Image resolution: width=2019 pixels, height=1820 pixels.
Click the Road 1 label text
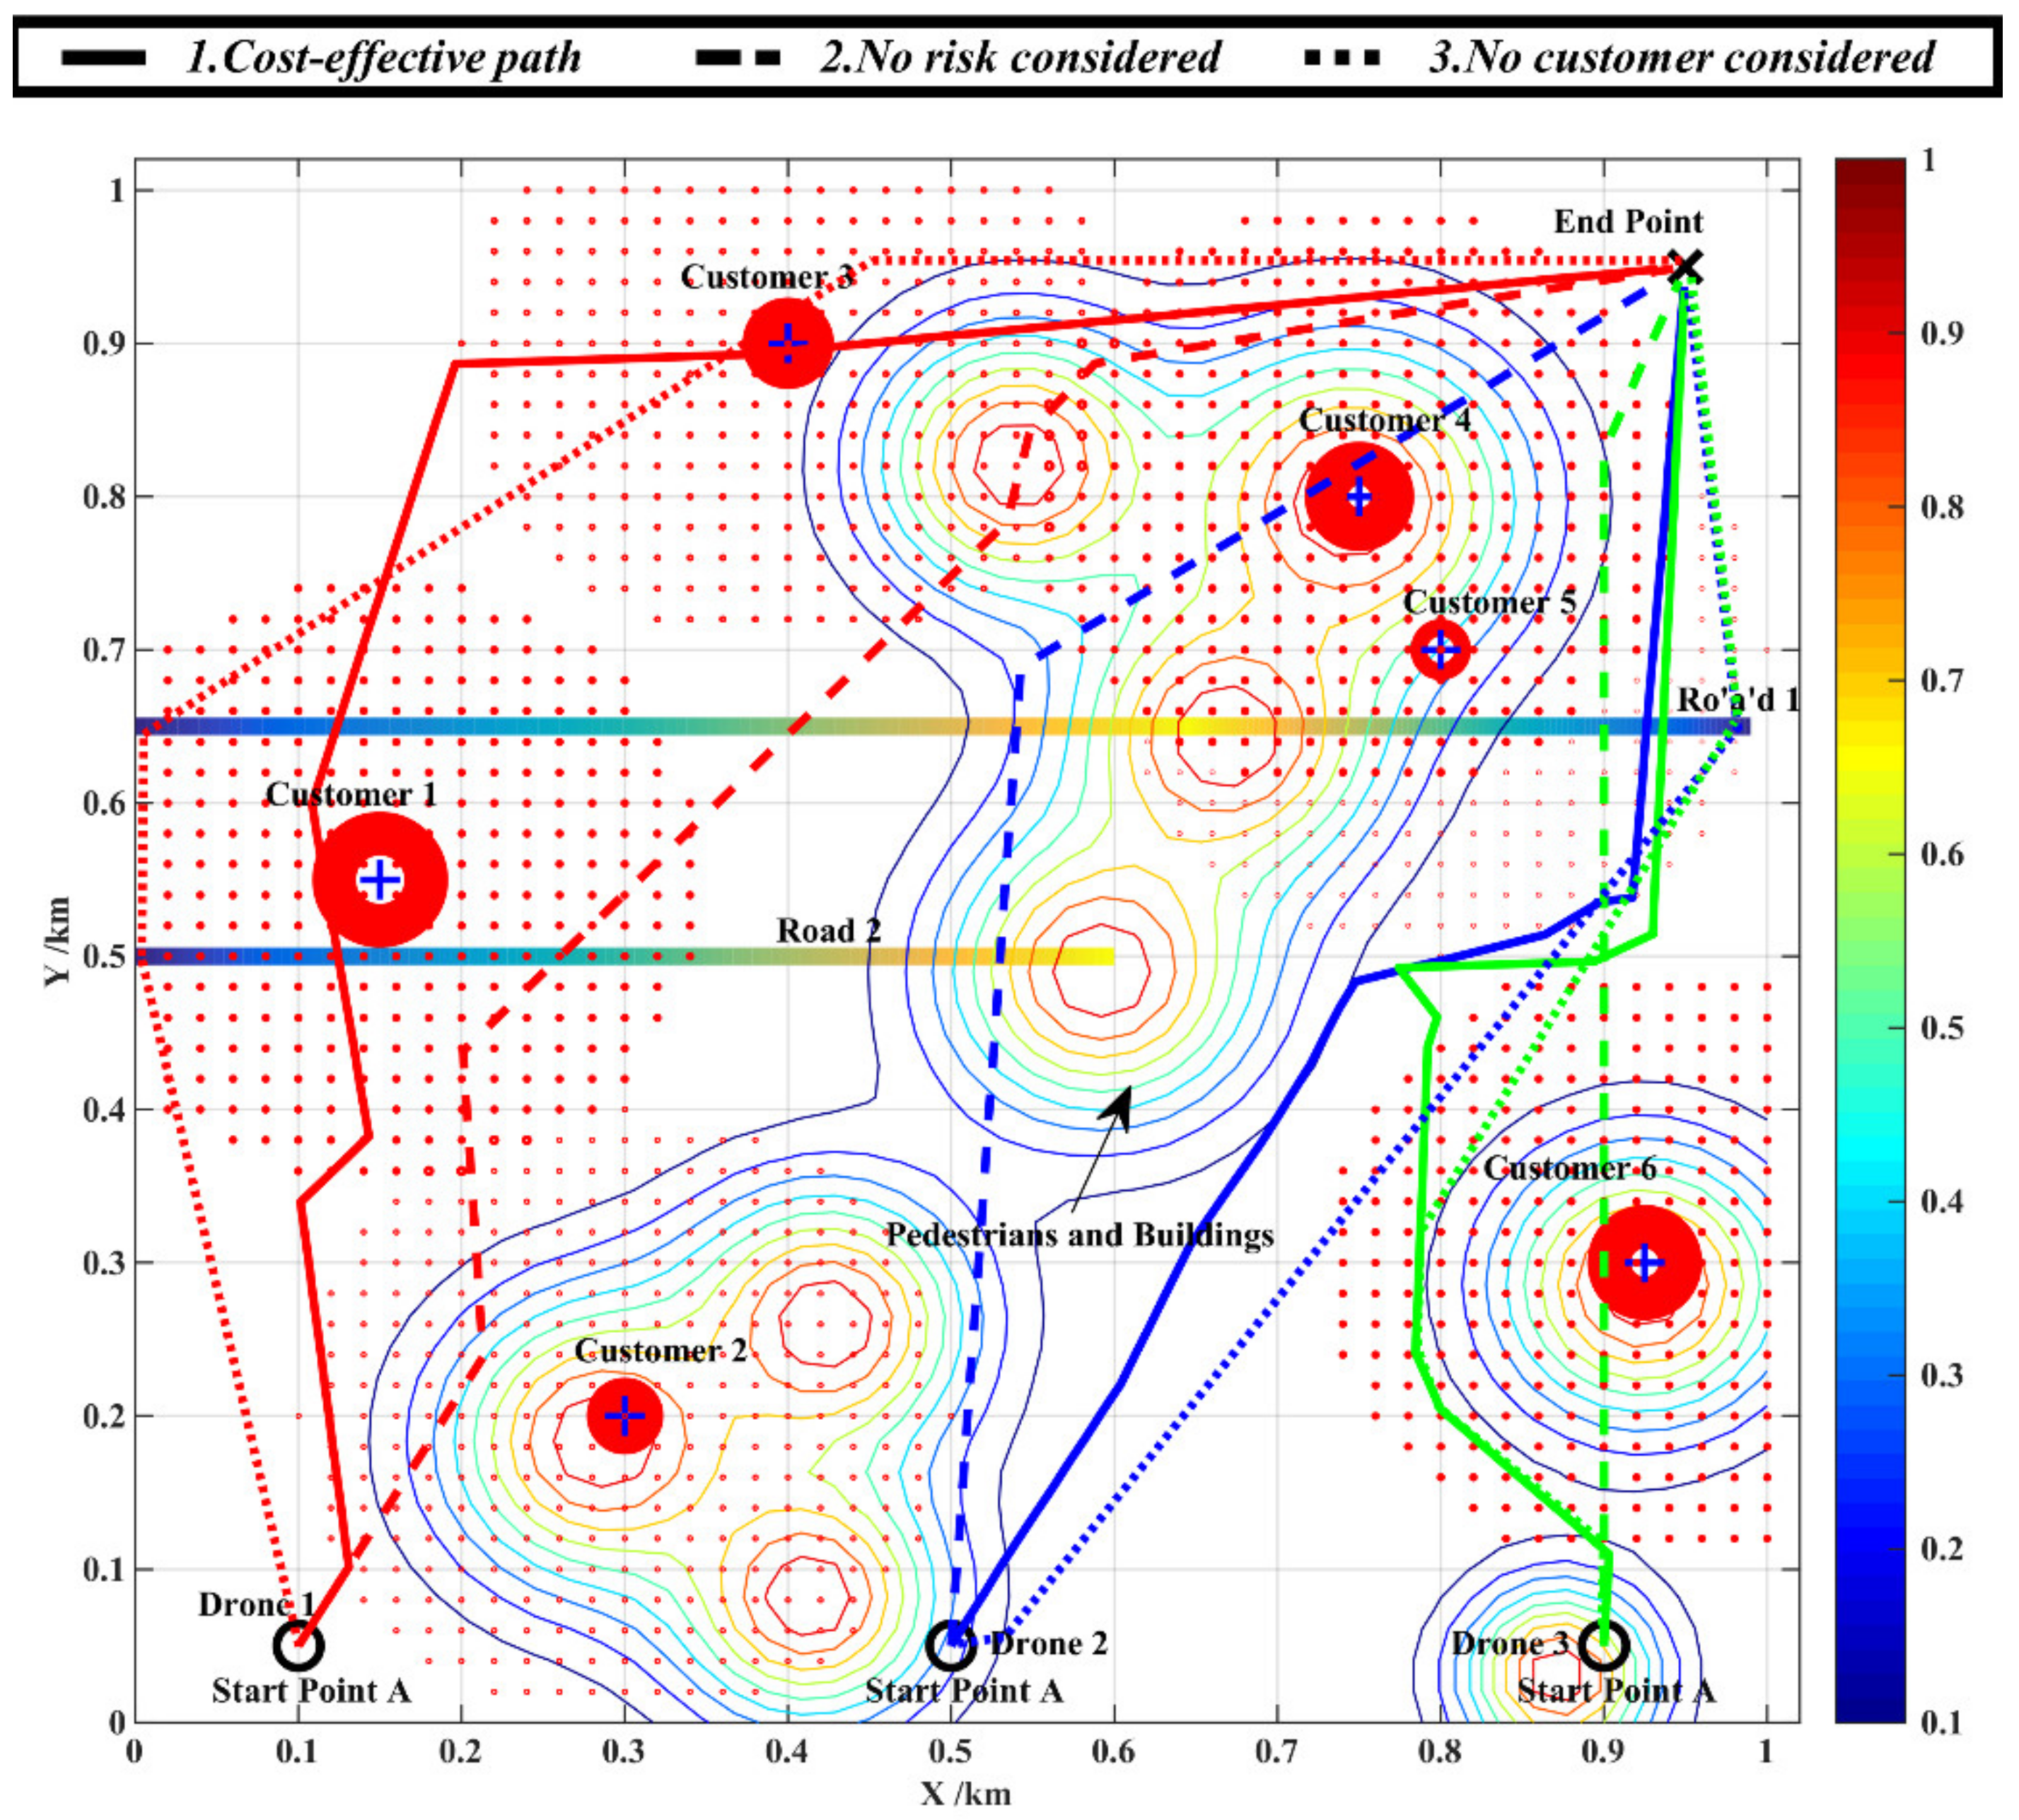click(x=1737, y=700)
